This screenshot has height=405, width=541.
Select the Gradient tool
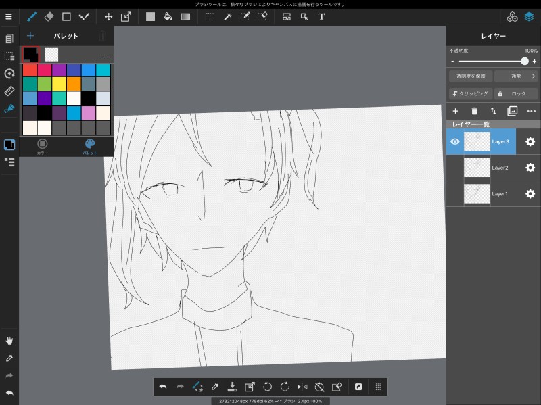pos(185,16)
